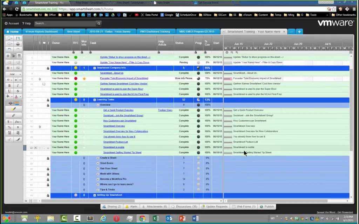Zoom in the Gantt chart timeline

[x=237, y=52]
